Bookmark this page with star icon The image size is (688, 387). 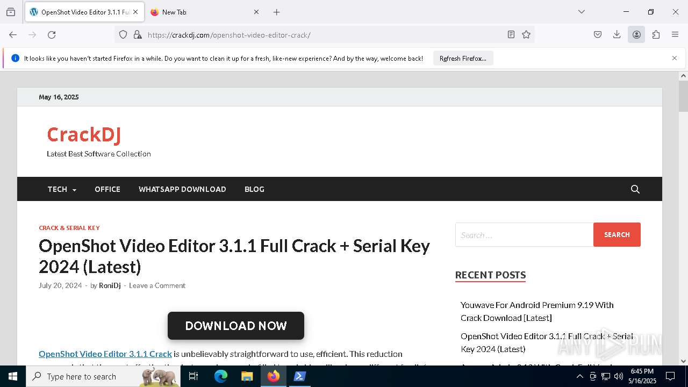526,35
